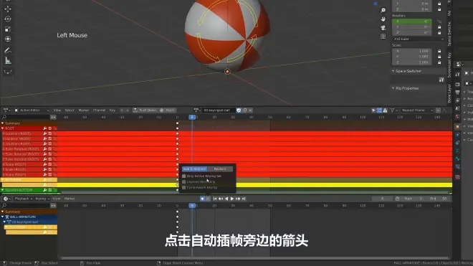Open the dope sheet View menu

tap(57, 110)
